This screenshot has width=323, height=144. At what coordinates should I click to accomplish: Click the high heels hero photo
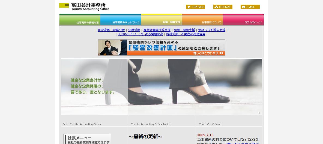pyautogui.click(x=161, y=87)
